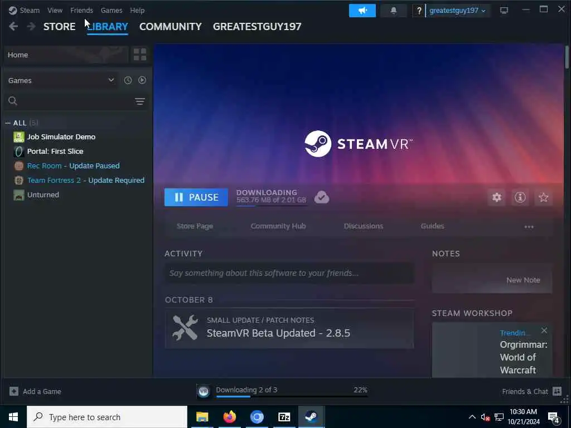Click the Downloading 2 of 3 progress bar
Screen dimensions: 571x428
point(292,396)
